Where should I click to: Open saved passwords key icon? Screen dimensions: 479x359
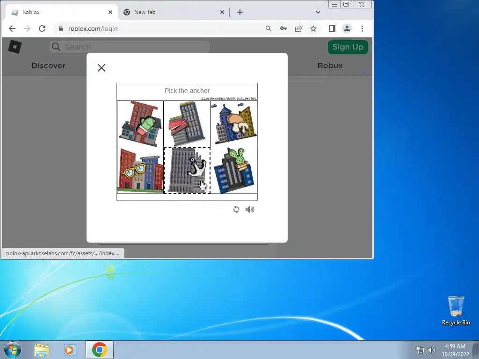(x=283, y=29)
